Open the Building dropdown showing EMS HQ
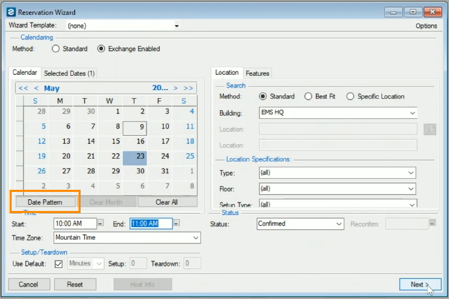Image resolution: width=449 pixels, height=299 pixels. tap(338, 113)
